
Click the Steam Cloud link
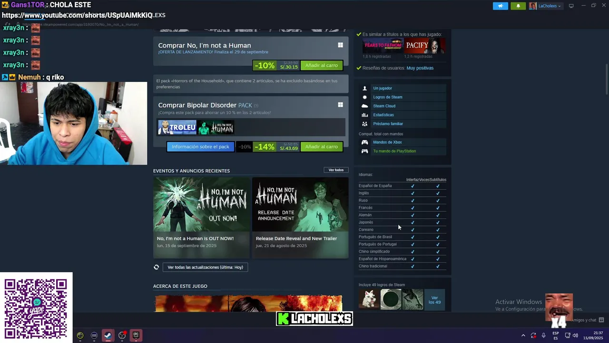384,106
